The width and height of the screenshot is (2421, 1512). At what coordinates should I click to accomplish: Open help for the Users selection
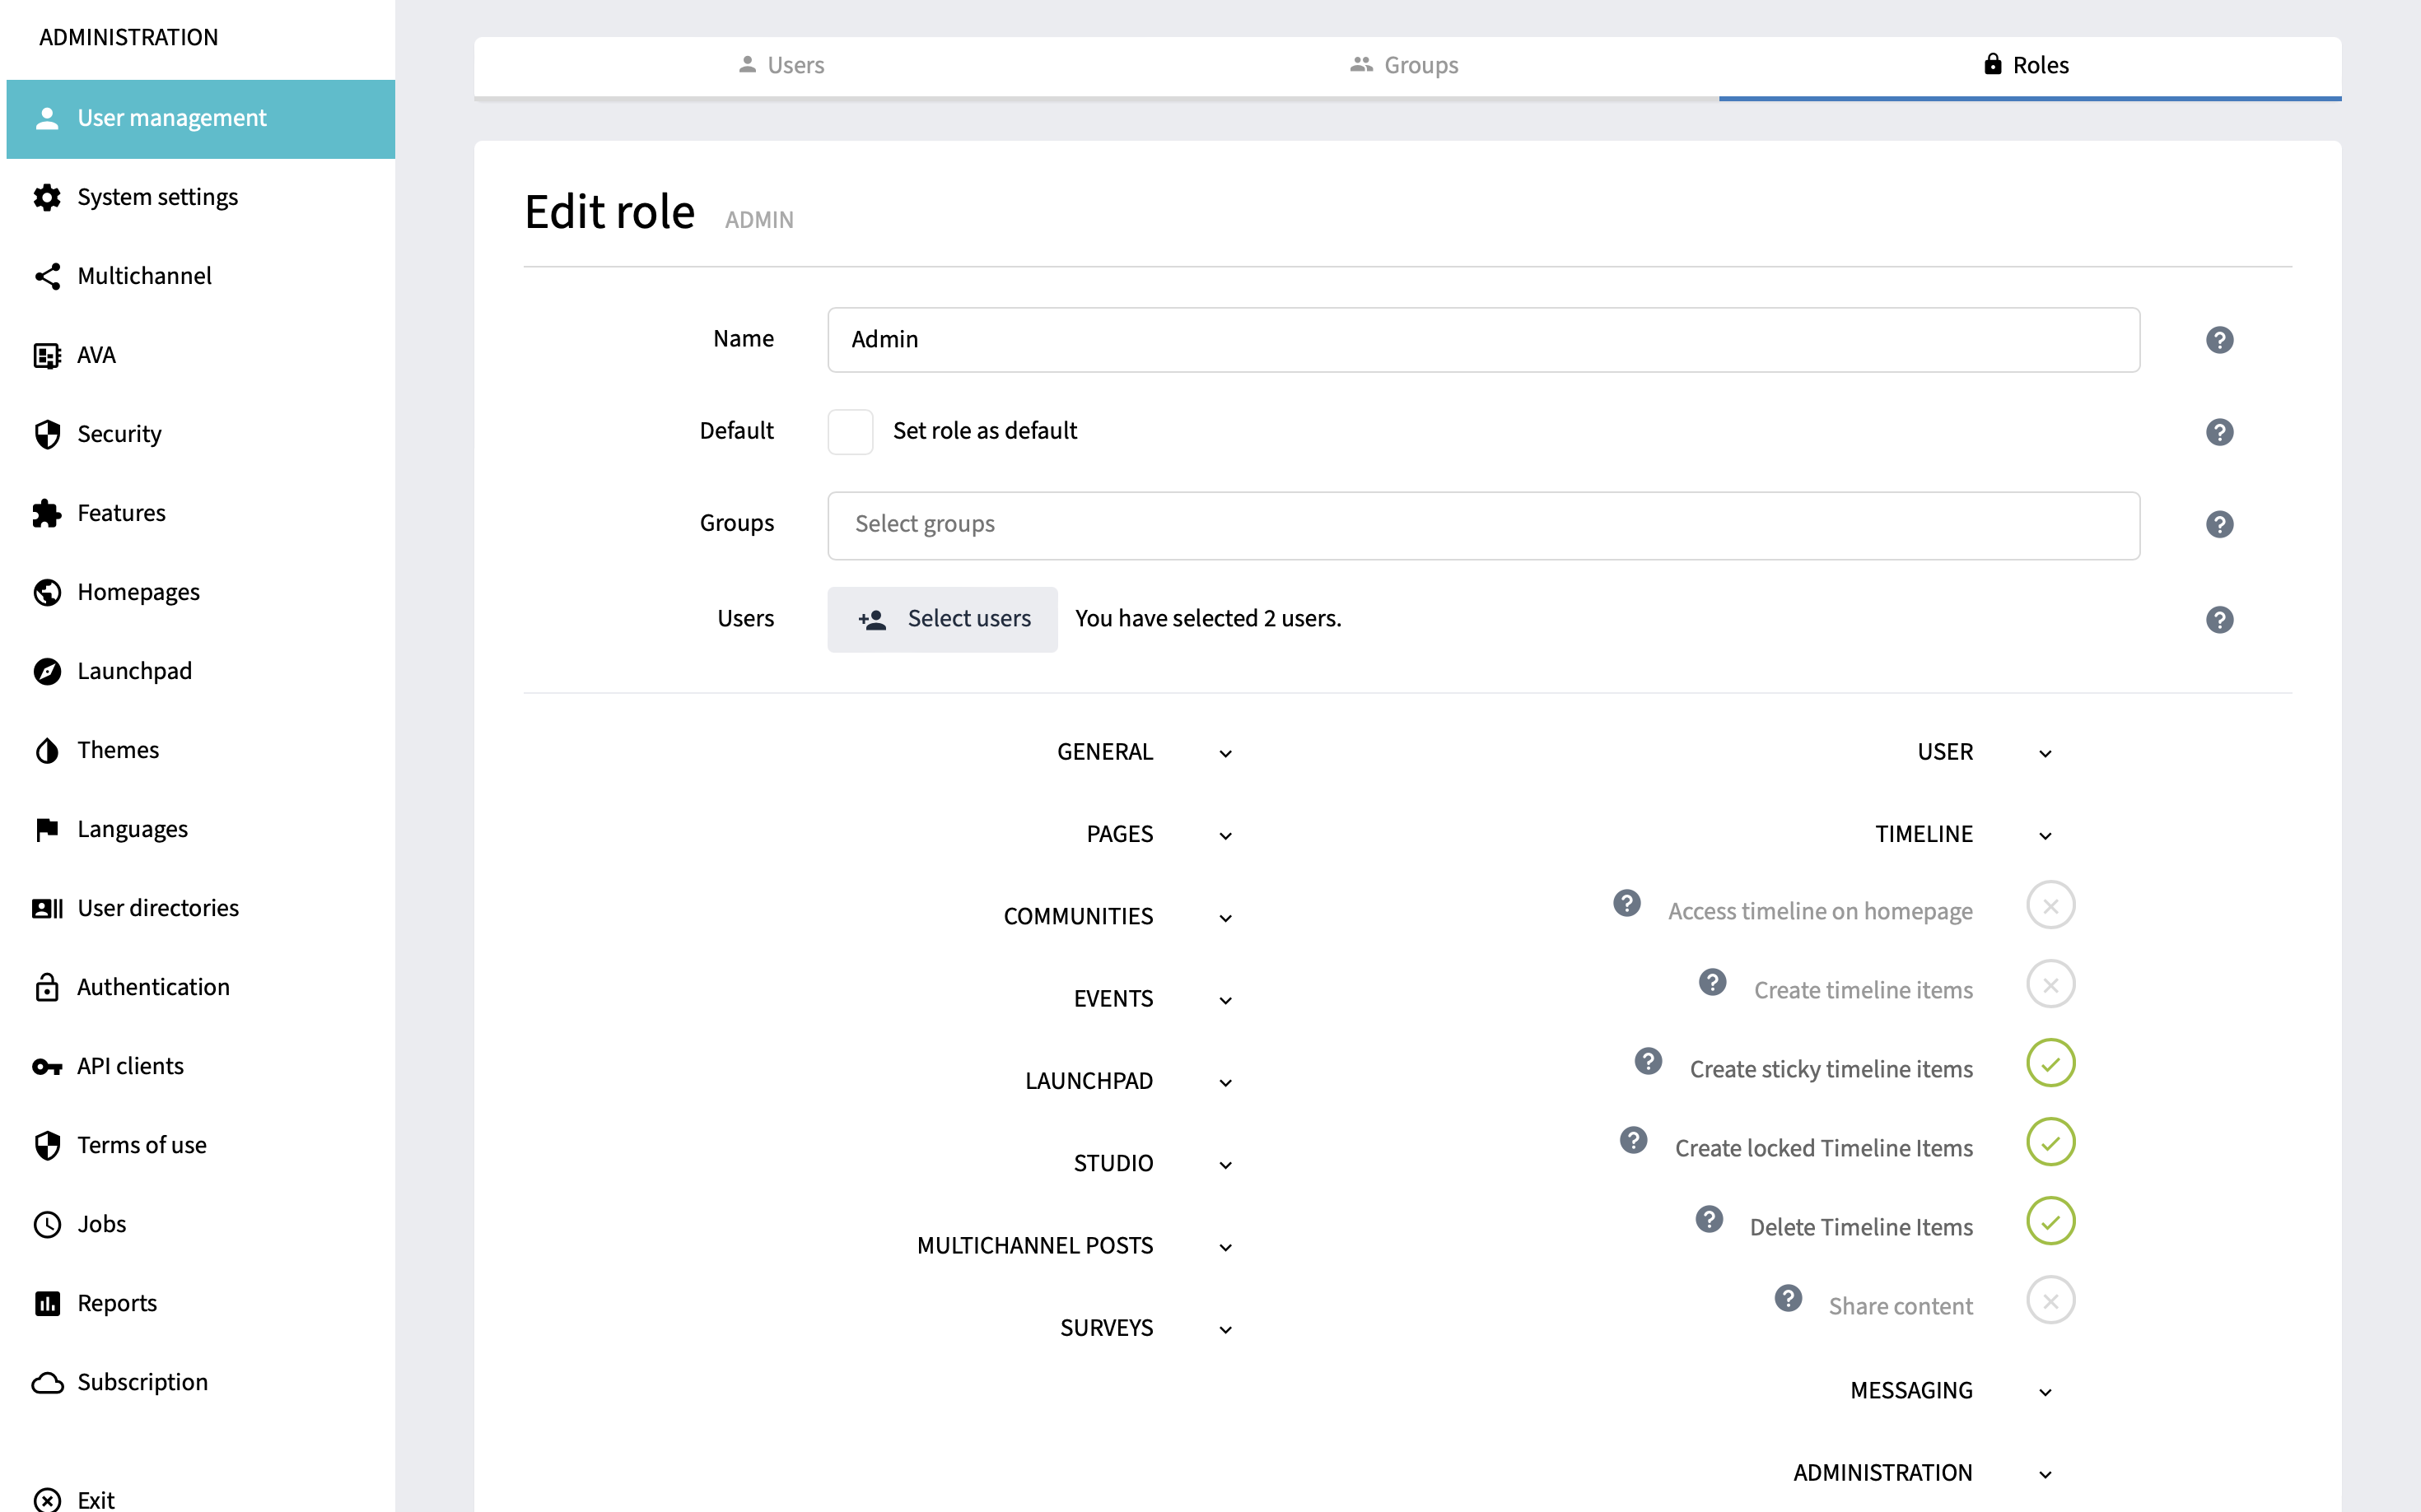tap(2219, 620)
